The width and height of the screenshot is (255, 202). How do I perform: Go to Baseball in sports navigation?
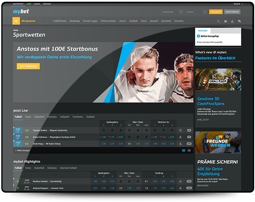point(154,21)
